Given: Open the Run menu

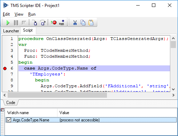Looking at the screenshot, I should (x=32, y=14).
